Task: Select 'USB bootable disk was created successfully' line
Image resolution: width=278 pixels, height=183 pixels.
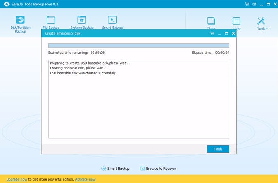Action: (83, 73)
